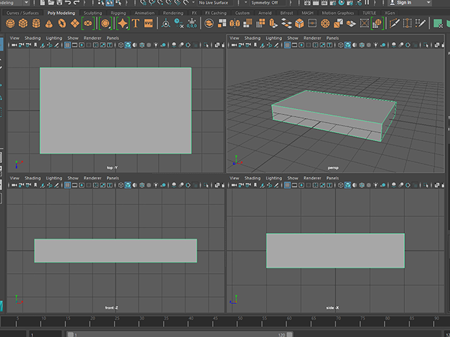Create a polygon cone from the shelf

(x=49, y=23)
